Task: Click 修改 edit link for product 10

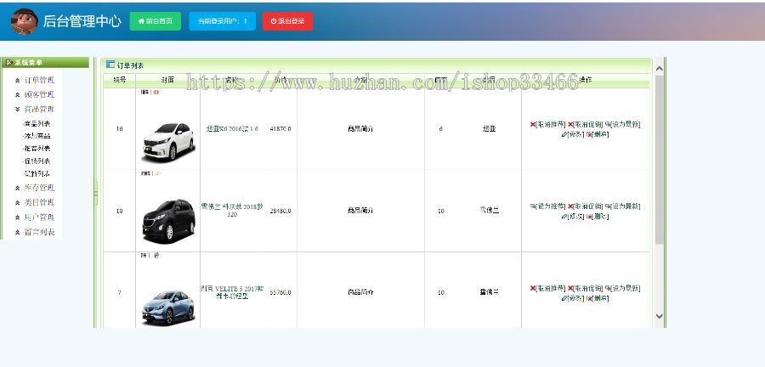Action: pyautogui.click(x=572, y=217)
